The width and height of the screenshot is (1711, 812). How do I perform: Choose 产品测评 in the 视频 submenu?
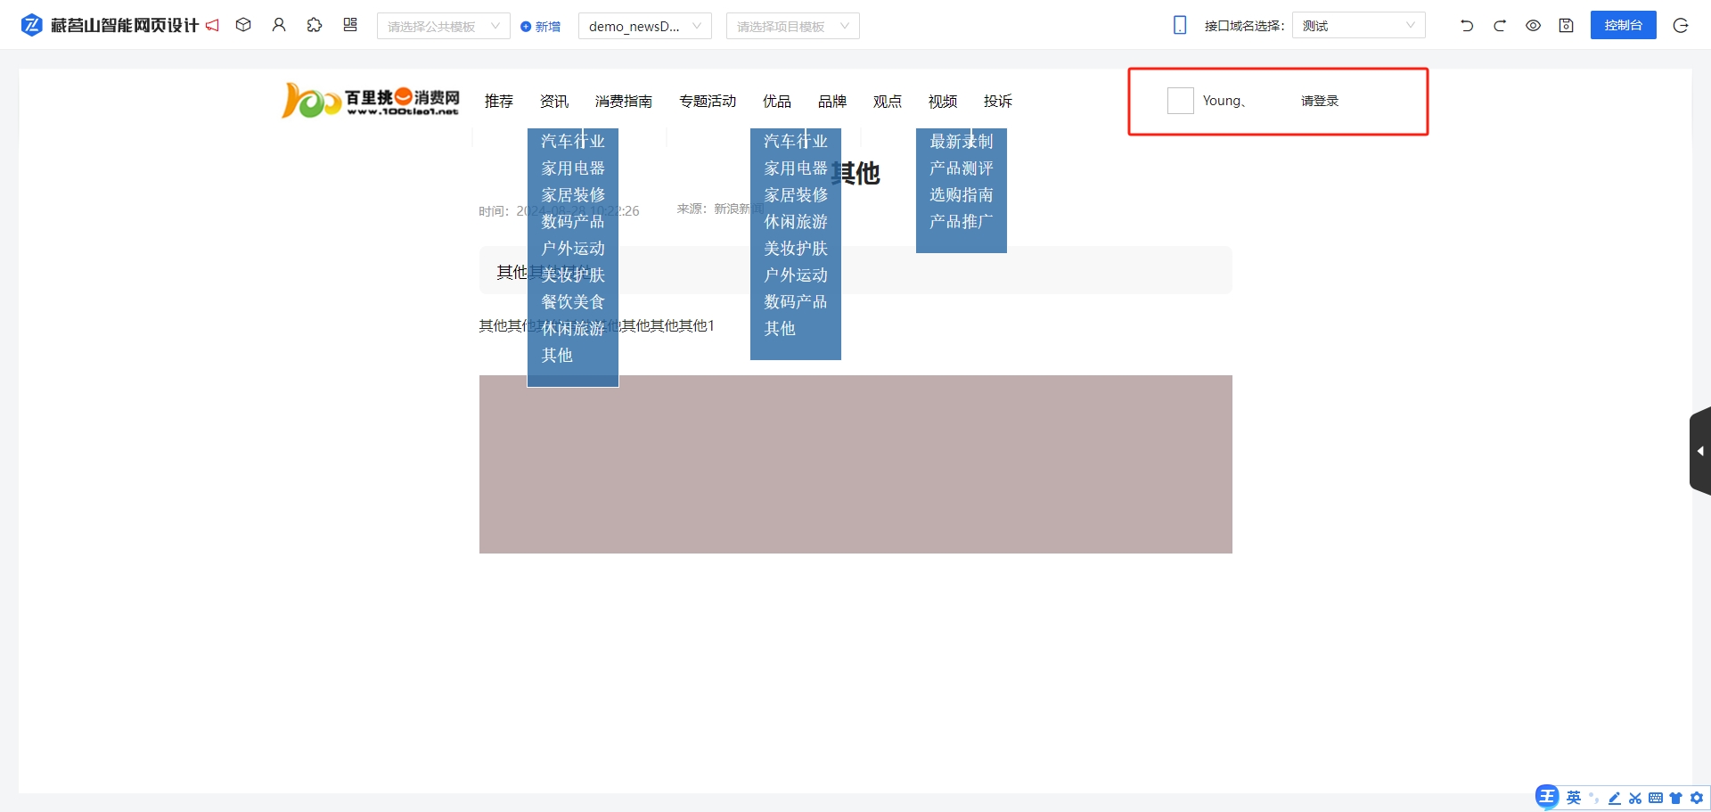962,168
